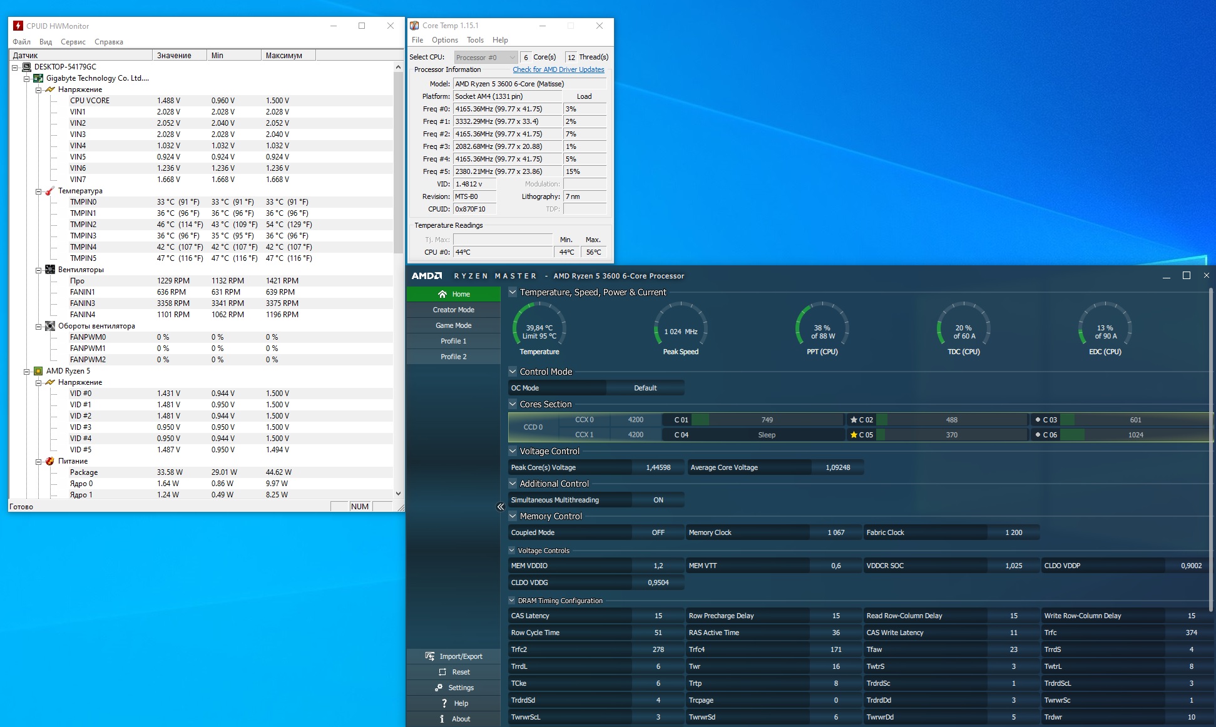This screenshot has width=1216, height=727.
Task: Click the Home house icon
Action: pos(442,294)
